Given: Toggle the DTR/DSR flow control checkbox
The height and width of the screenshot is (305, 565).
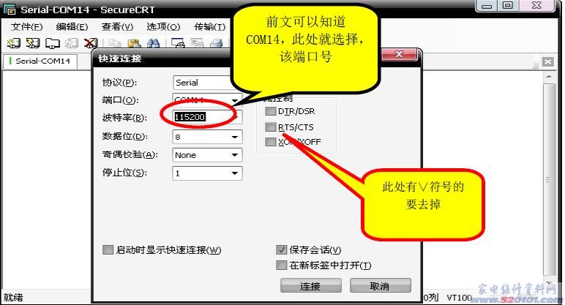Looking at the screenshot, I should click(271, 112).
